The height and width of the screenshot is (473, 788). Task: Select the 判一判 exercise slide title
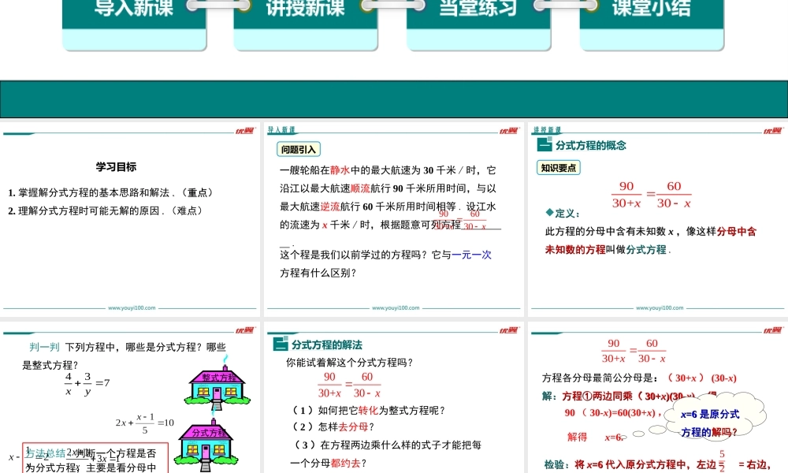point(44,347)
